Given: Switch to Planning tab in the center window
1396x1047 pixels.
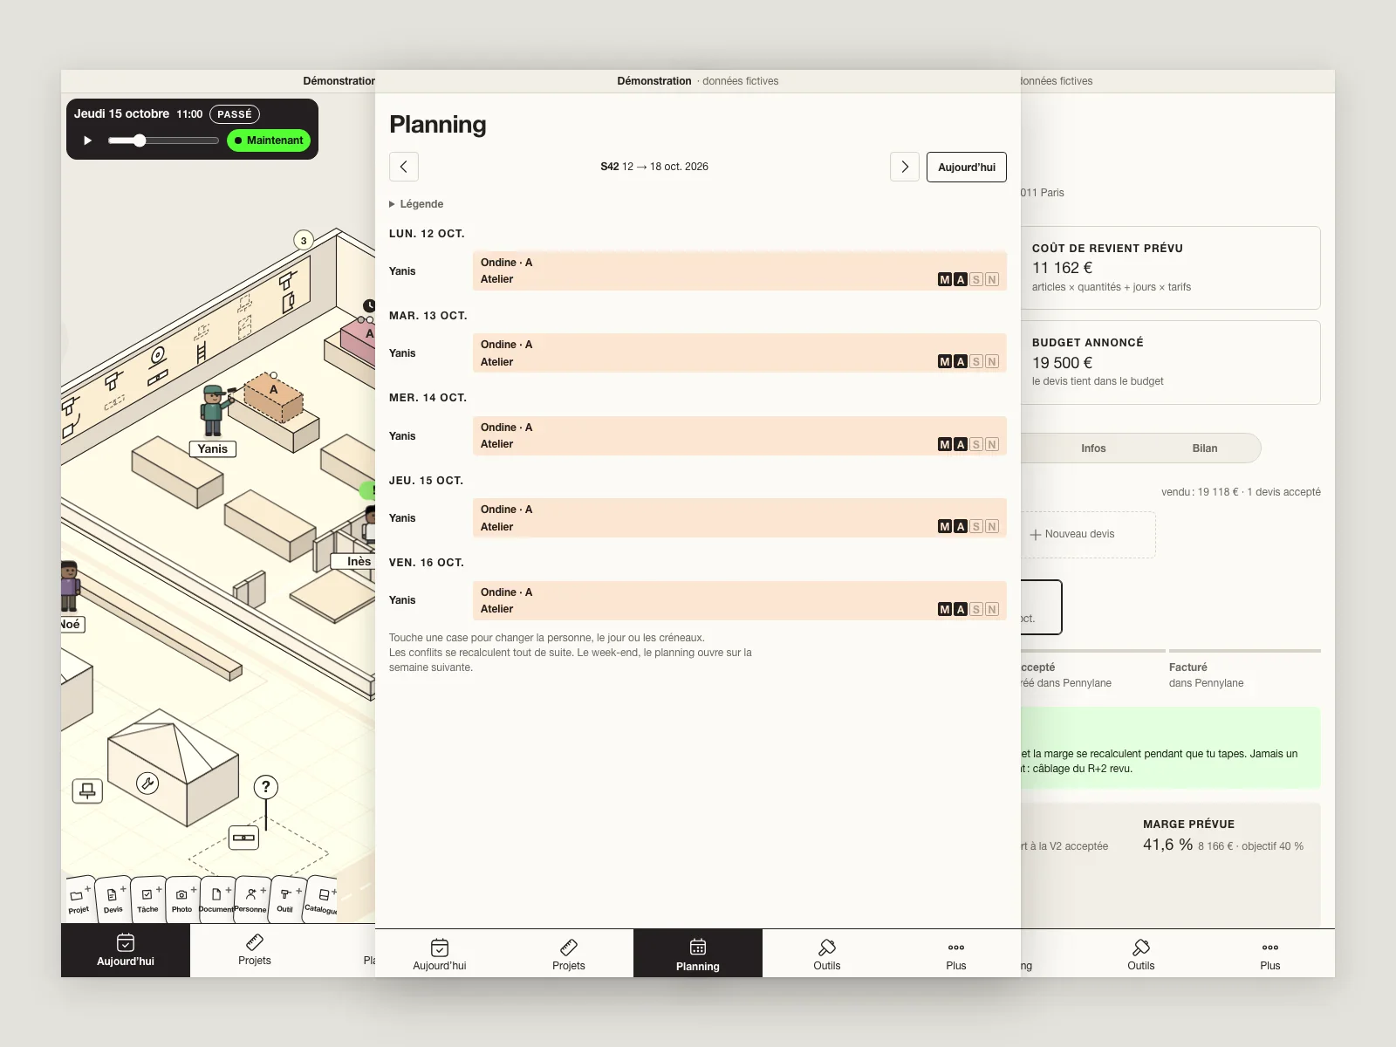Looking at the screenshot, I should point(698,953).
